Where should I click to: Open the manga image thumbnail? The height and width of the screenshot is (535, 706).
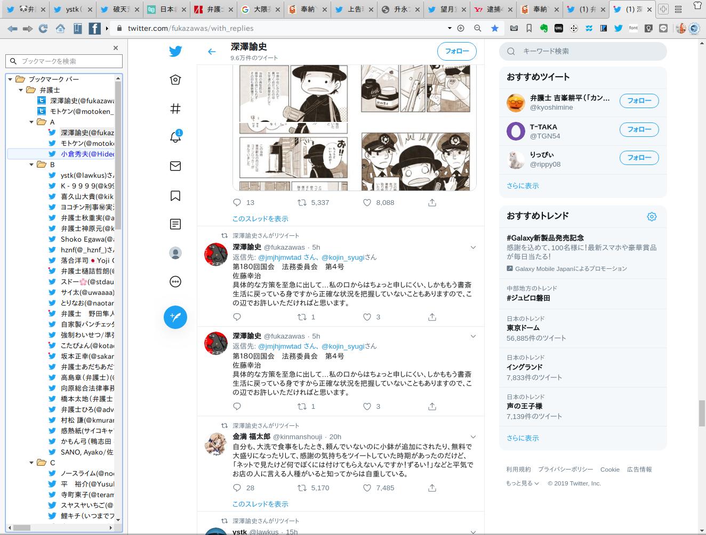tap(354, 128)
